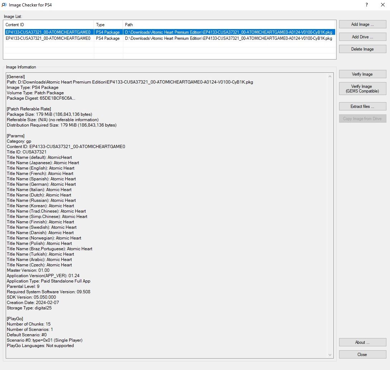Image resolution: width=390 pixels, height=370 pixels.
Task: Click the help question mark icon
Action: (x=367, y=5)
